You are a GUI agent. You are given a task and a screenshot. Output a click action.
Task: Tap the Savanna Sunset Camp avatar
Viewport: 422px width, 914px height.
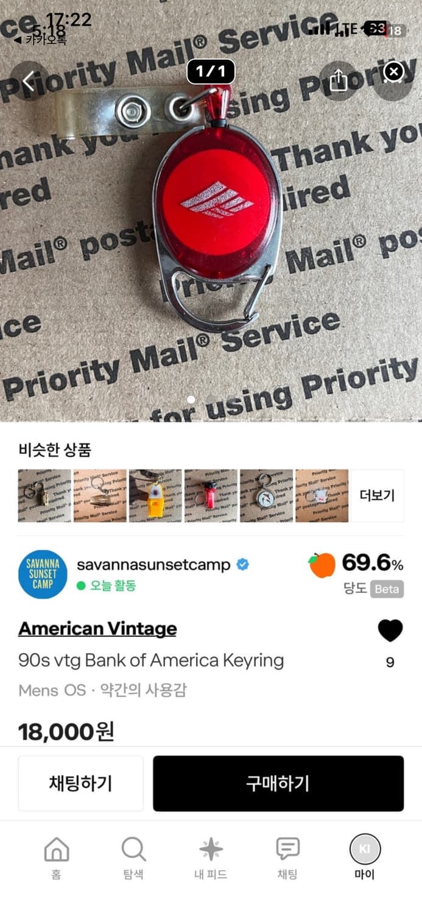click(x=43, y=575)
